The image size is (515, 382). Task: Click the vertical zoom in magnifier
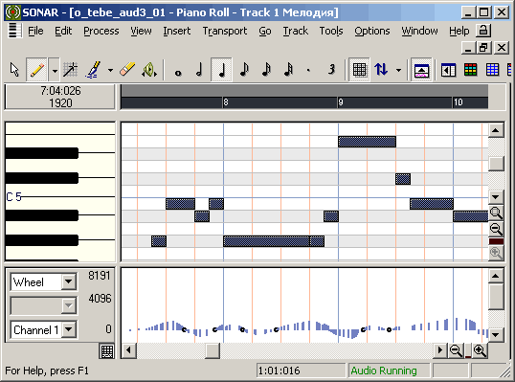[x=496, y=213]
